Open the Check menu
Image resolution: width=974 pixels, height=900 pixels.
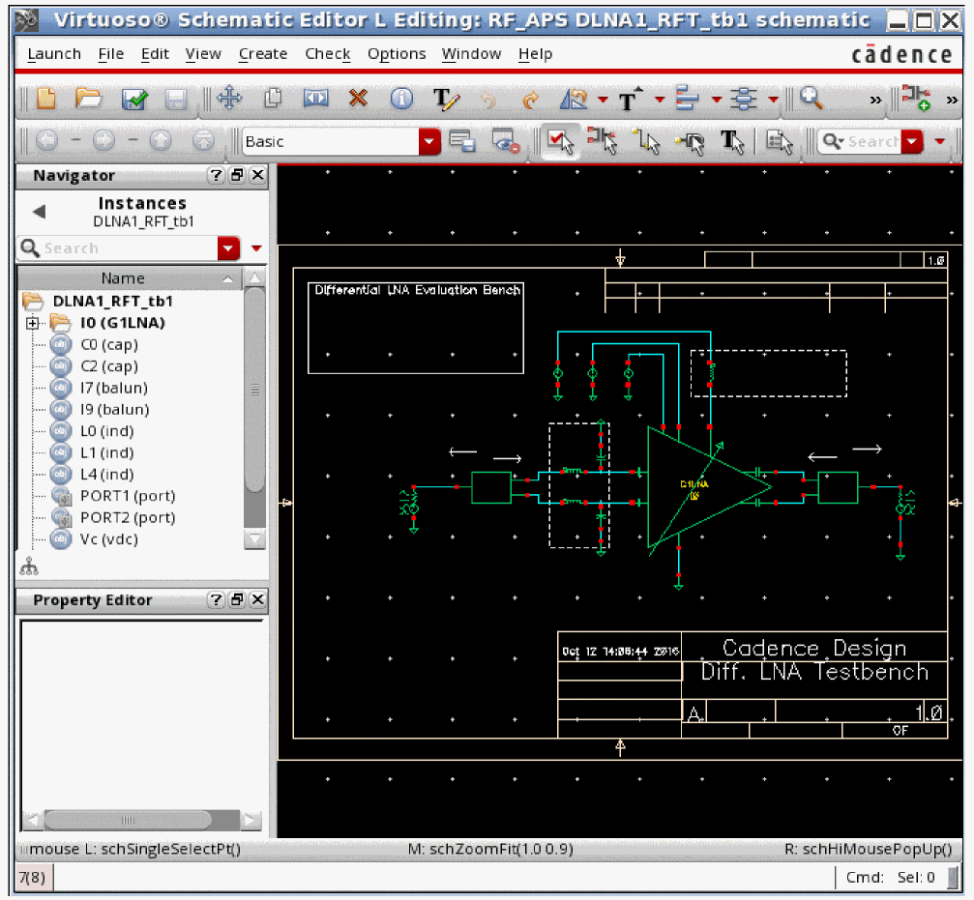(x=327, y=54)
